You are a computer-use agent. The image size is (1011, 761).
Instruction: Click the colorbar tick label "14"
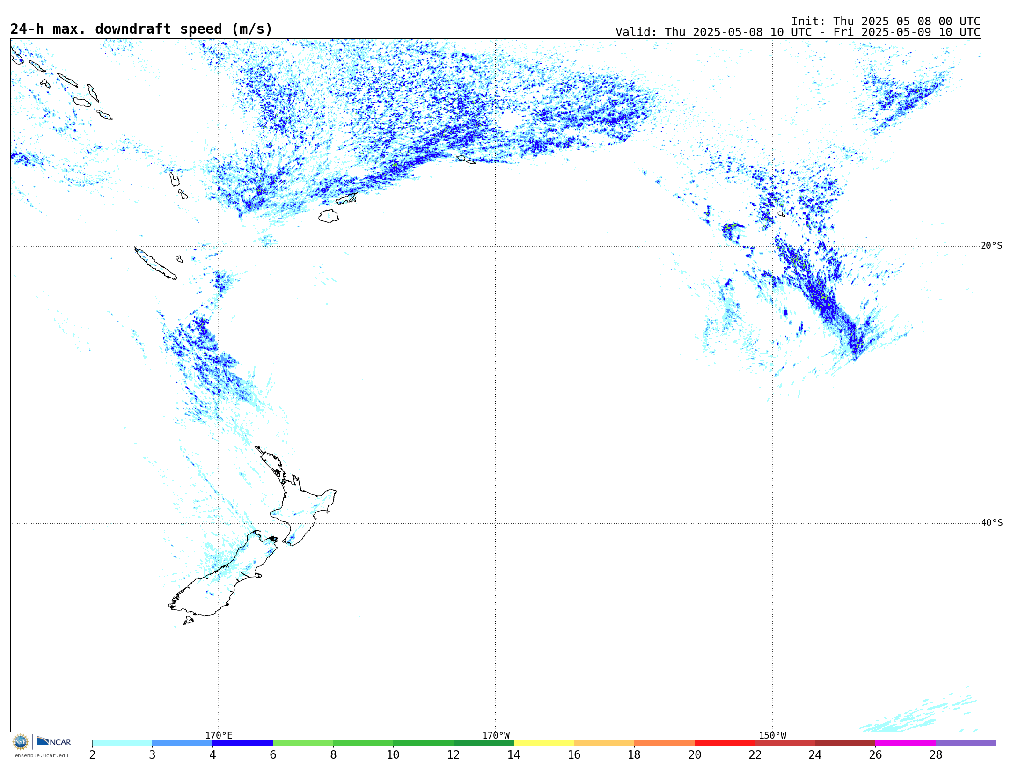pos(514,754)
